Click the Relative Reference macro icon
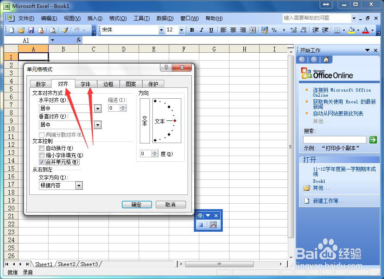This screenshot has height=279, width=384. 213,225
